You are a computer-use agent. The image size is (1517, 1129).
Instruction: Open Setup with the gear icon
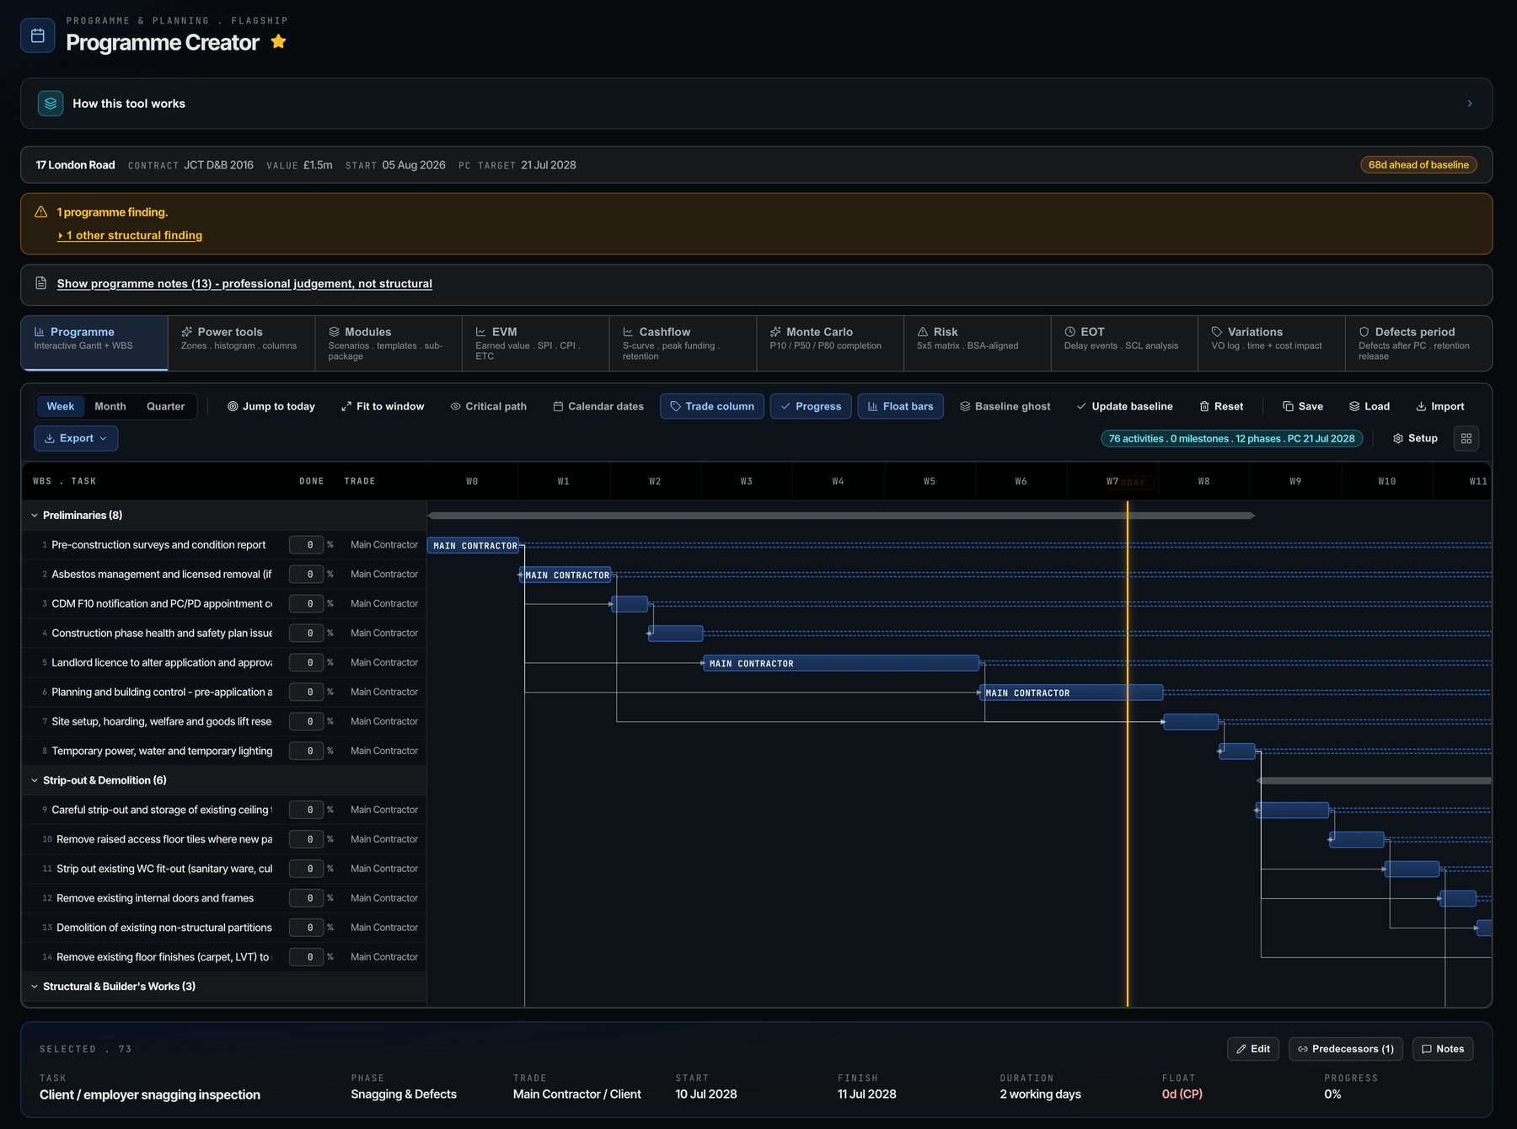tap(1415, 438)
